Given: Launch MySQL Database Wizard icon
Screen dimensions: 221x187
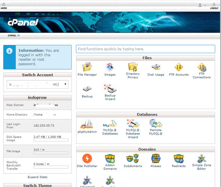Looking at the screenshot, I should (133, 123).
